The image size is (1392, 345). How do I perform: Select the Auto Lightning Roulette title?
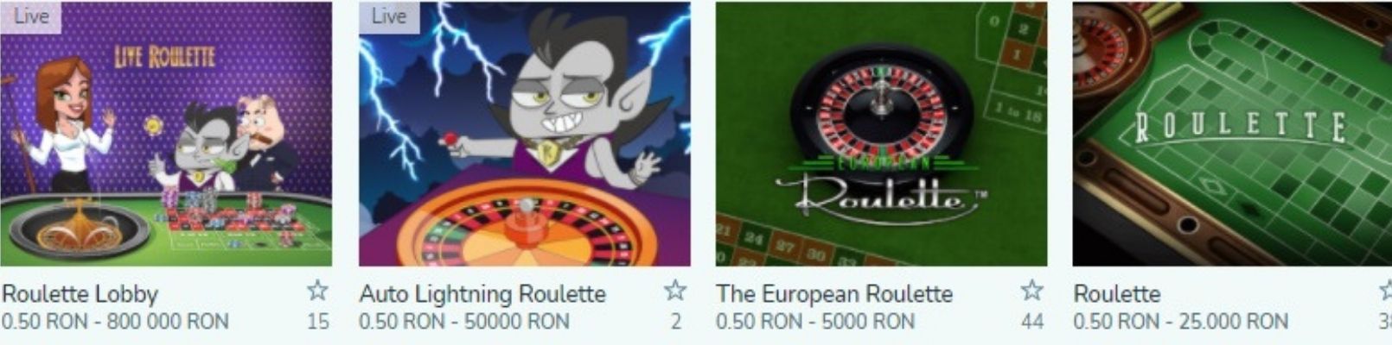pyautogui.click(x=482, y=294)
